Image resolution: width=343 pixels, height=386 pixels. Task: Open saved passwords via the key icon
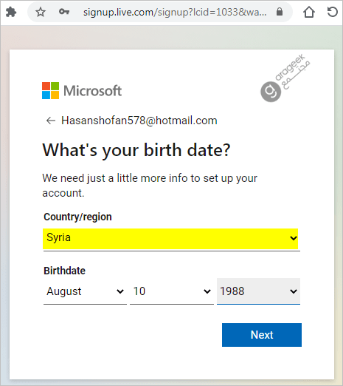tap(64, 12)
